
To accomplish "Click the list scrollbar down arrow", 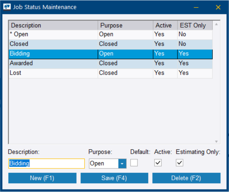I will [x=216, y=141].
